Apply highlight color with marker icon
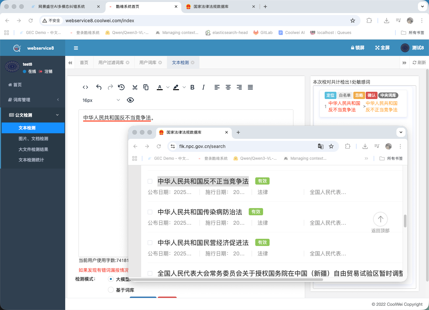 176,87
